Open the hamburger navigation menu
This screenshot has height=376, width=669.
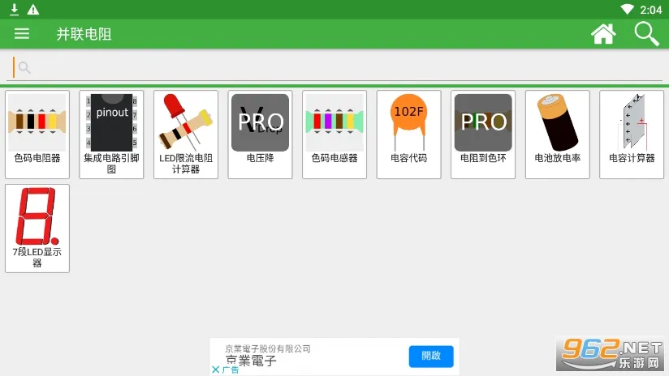click(22, 33)
